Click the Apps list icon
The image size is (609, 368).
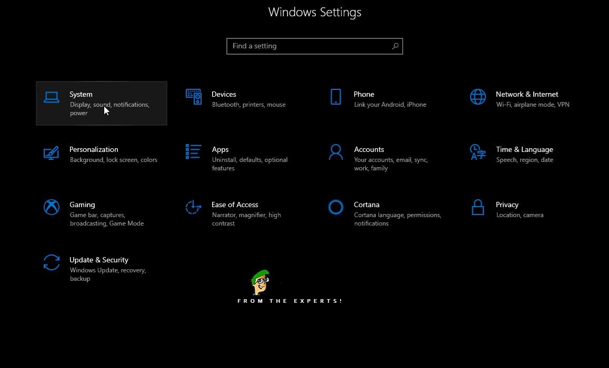coord(193,151)
